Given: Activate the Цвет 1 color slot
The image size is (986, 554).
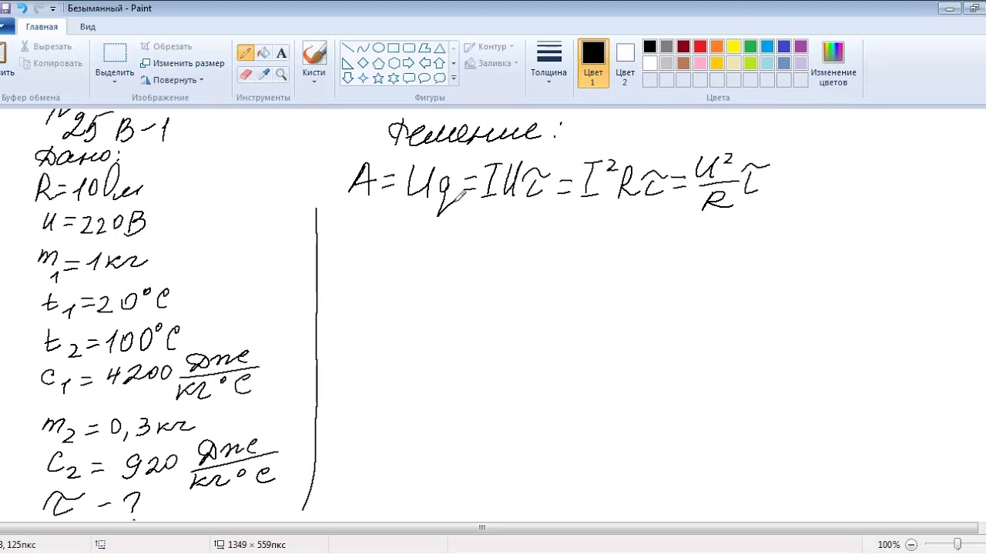Looking at the screenshot, I should coord(593,62).
